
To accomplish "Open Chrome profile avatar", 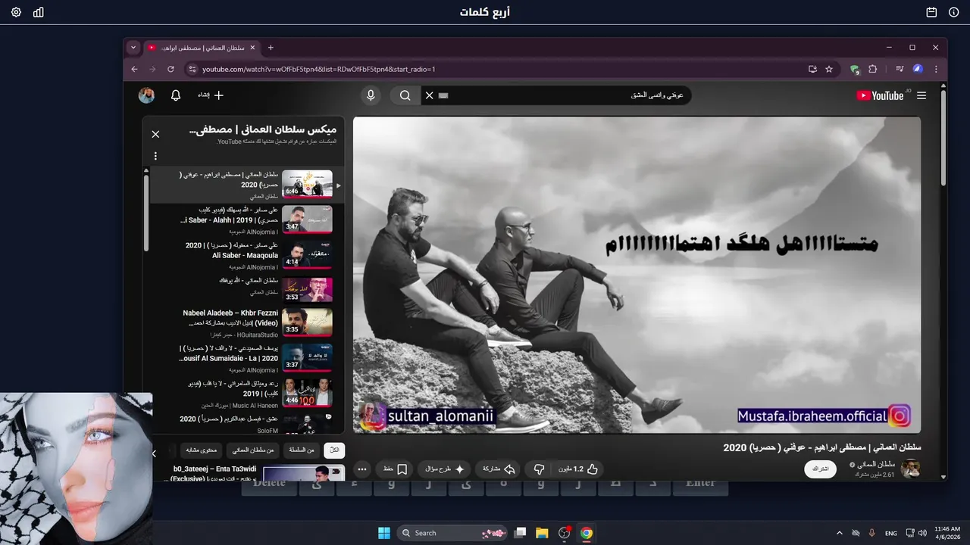I will (x=918, y=69).
